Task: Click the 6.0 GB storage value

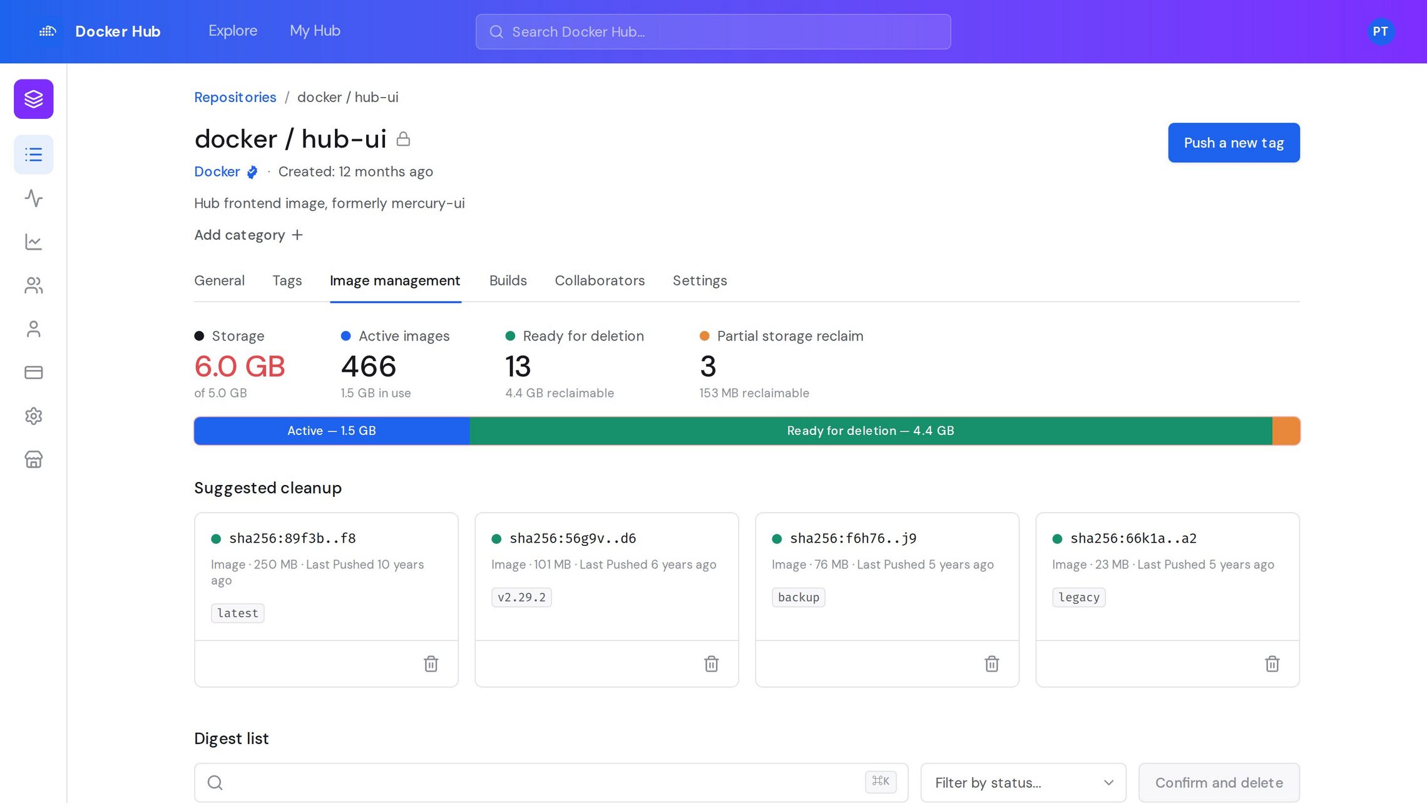Action: coord(240,366)
